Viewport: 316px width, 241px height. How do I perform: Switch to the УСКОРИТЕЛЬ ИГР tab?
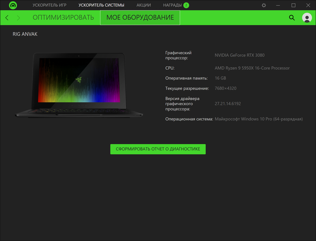click(x=49, y=5)
